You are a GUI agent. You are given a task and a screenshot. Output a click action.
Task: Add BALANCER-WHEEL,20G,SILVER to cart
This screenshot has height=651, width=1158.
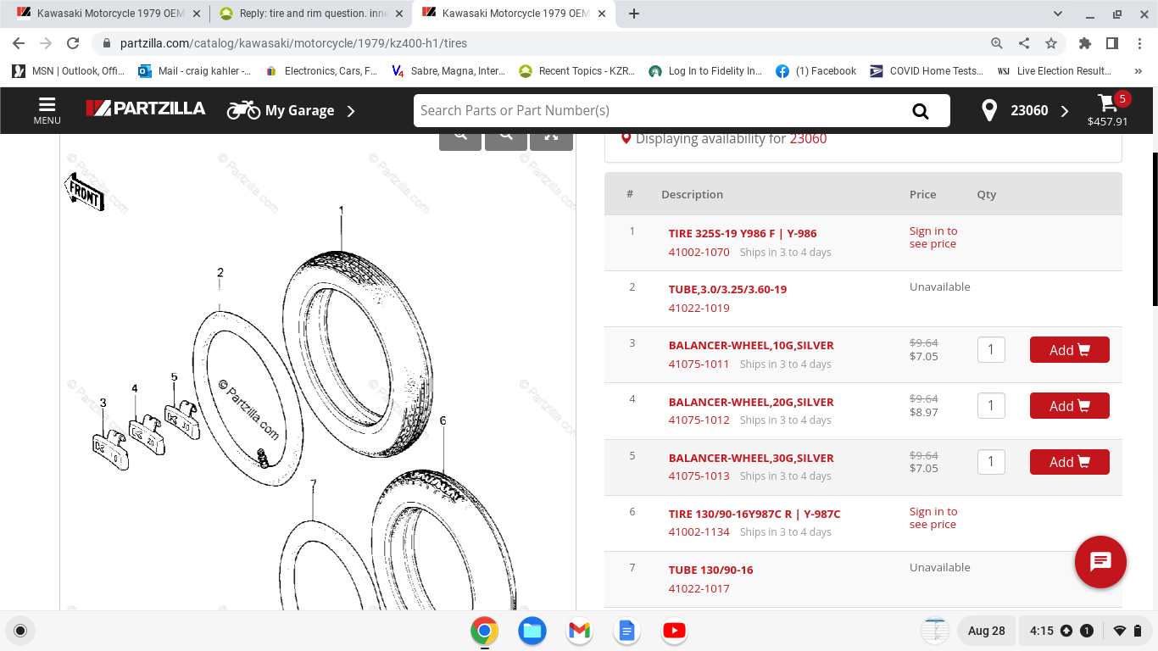[1069, 406]
